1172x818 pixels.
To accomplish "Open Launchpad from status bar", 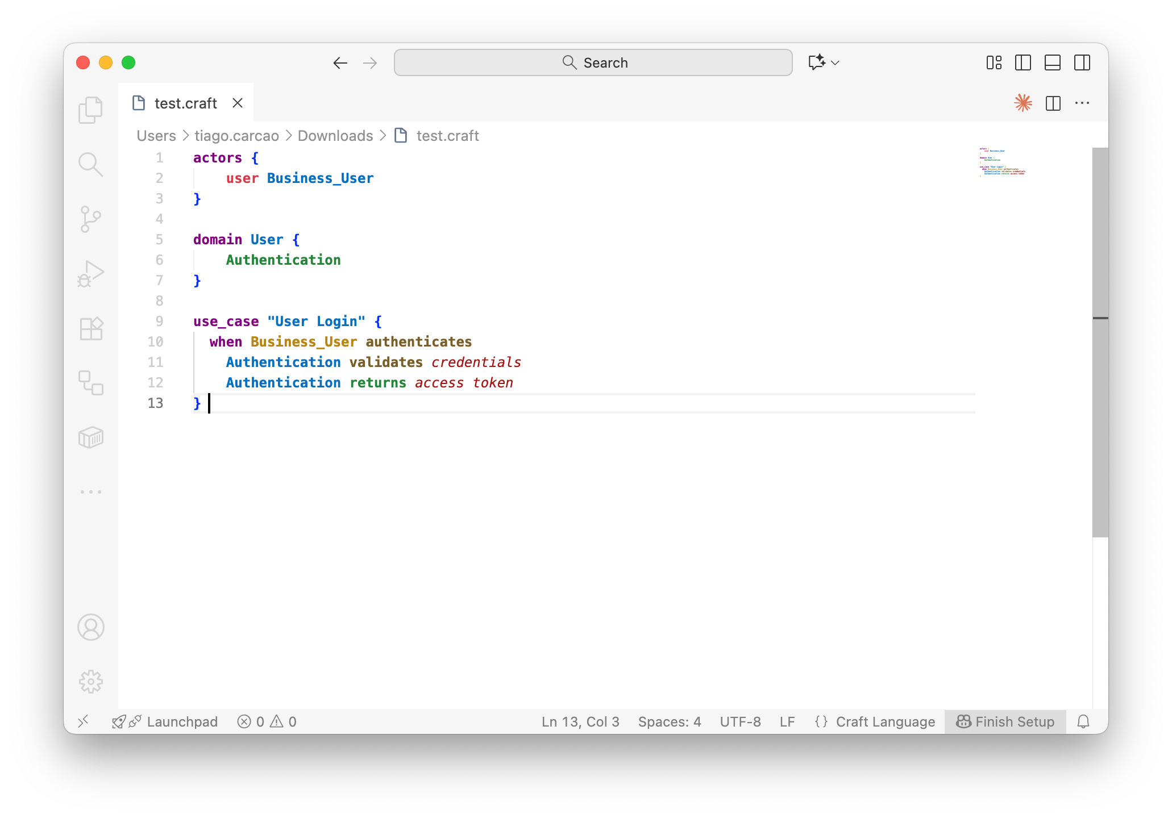I will click(165, 721).
